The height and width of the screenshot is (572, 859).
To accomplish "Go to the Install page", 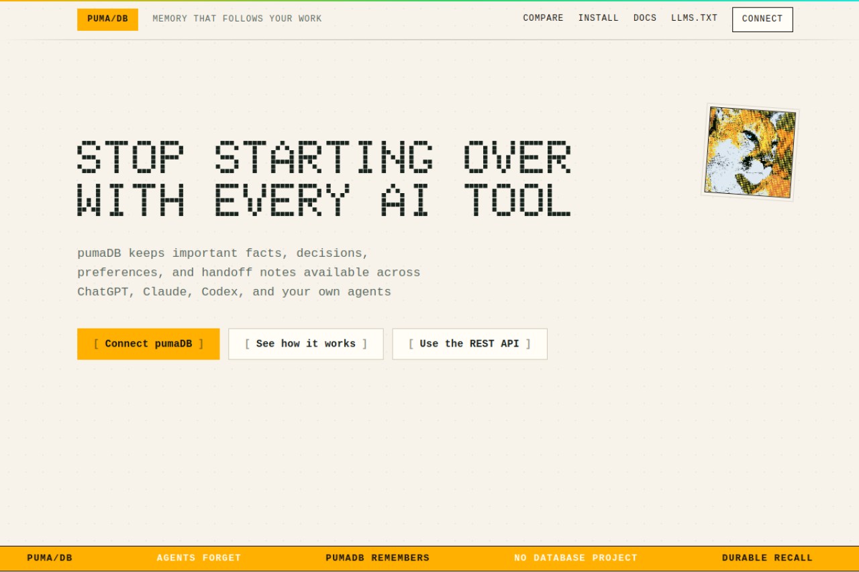I will point(599,18).
